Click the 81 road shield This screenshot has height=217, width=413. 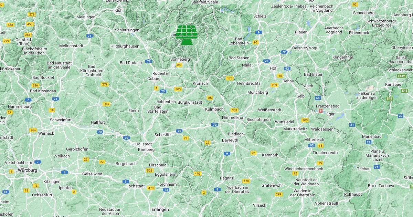[5, 192]
